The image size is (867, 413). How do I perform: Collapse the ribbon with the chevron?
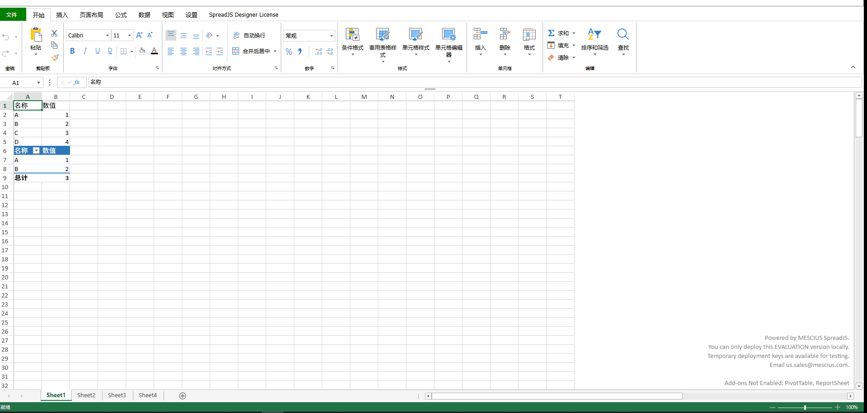853,67
